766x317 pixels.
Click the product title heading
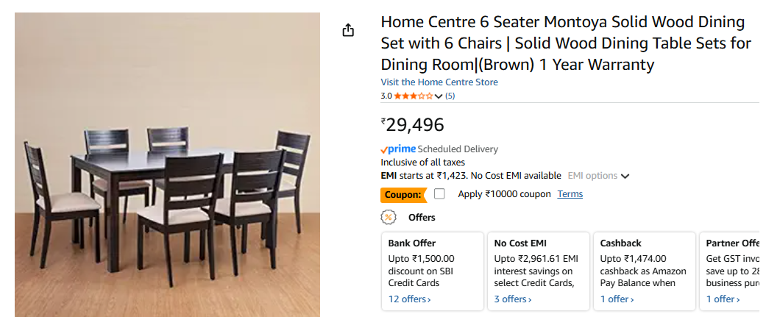(565, 43)
